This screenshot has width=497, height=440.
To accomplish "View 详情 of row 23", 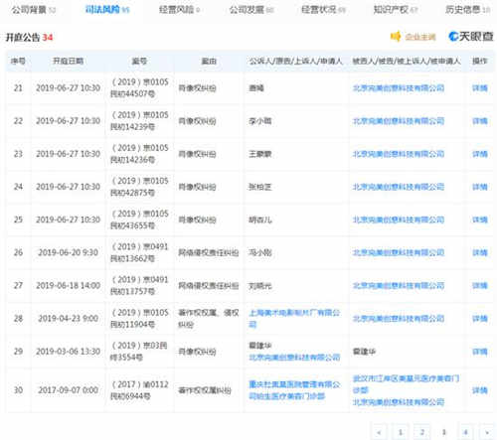I will (x=480, y=154).
